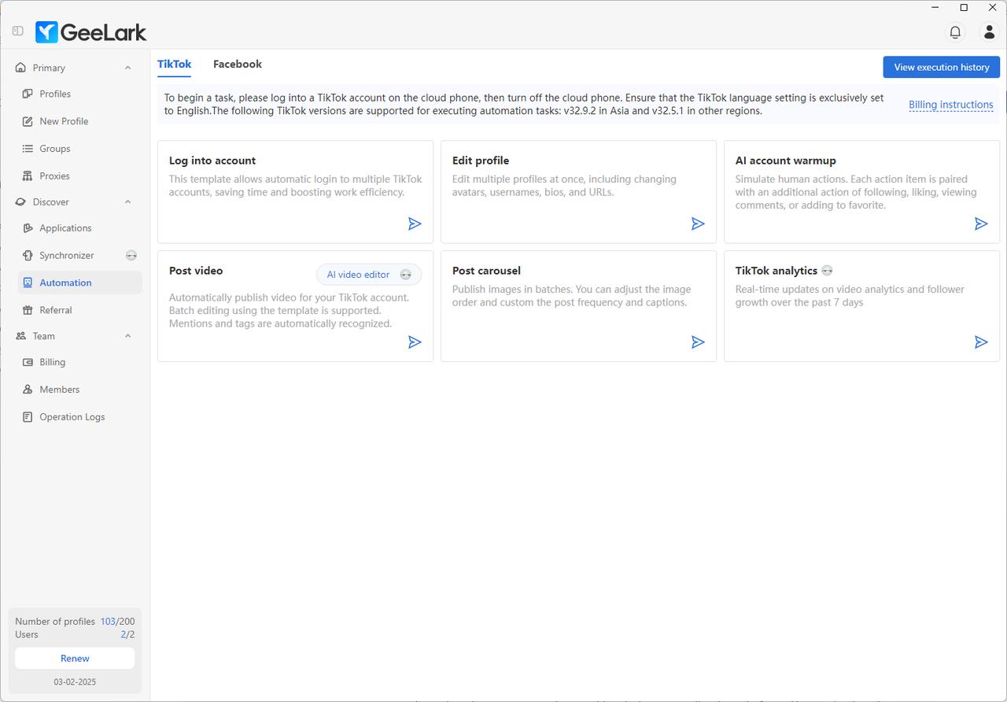Launch the Post video template arrow

(415, 342)
